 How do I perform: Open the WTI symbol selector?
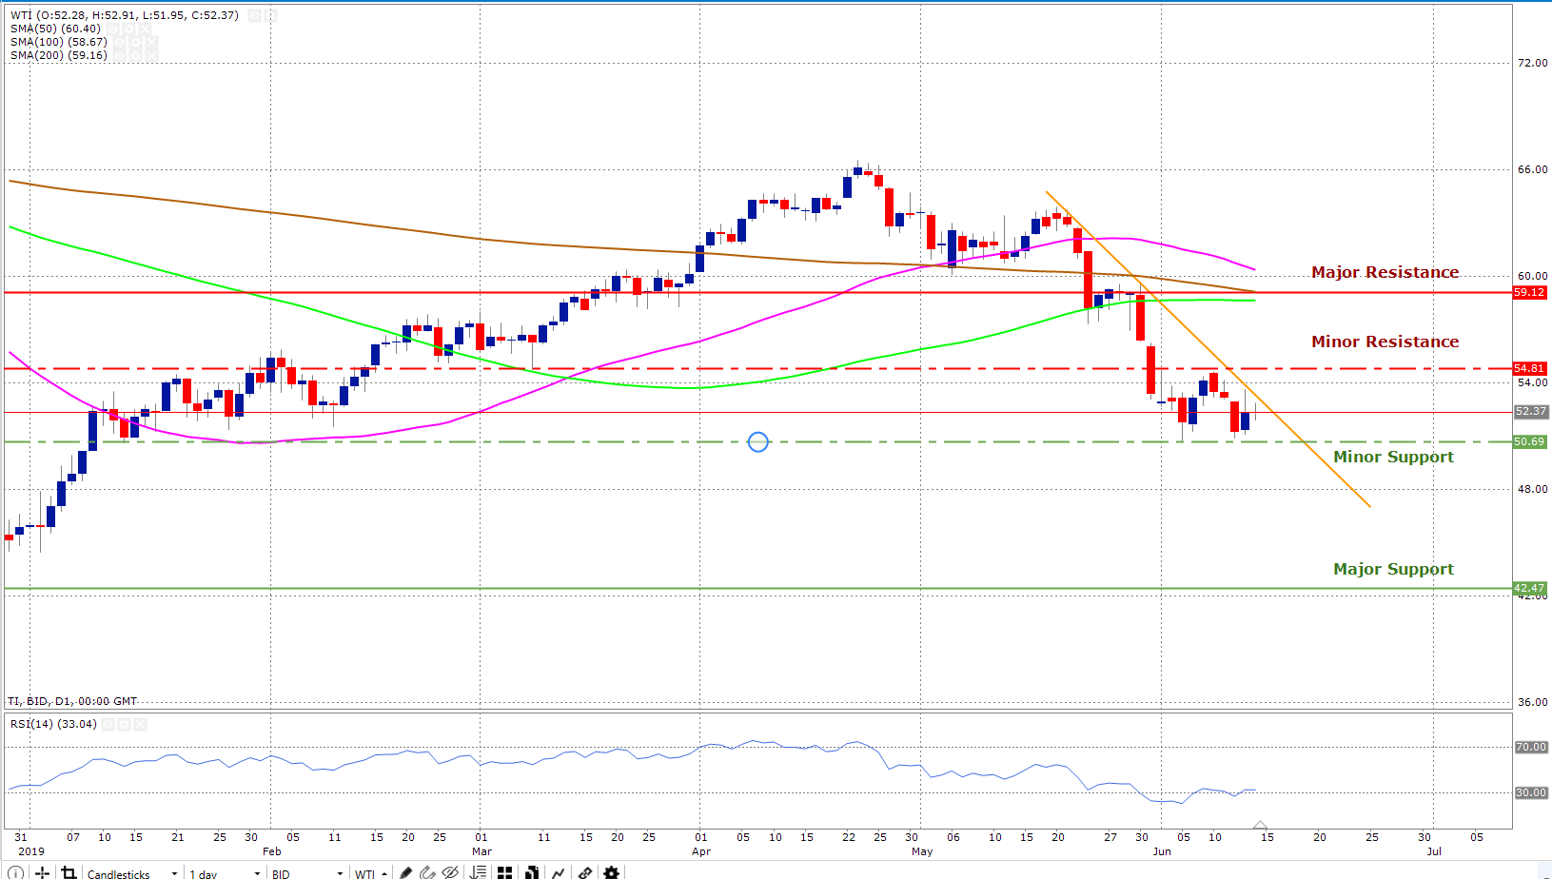tap(370, 873)
